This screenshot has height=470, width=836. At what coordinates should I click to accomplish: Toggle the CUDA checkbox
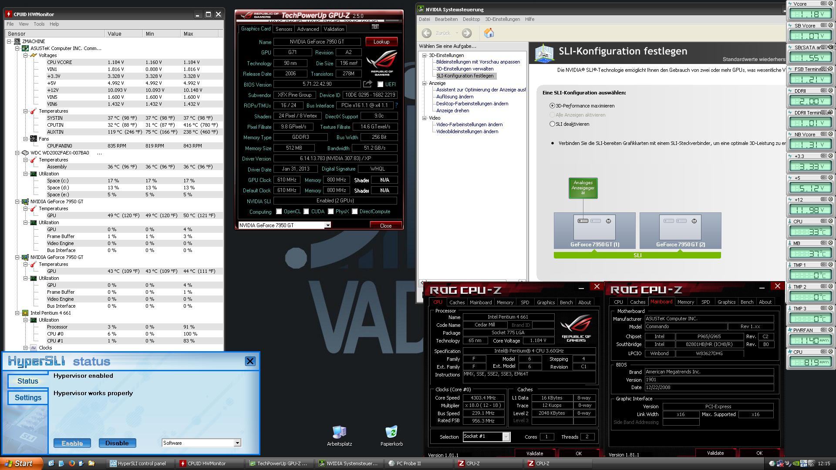pos(306,211)
